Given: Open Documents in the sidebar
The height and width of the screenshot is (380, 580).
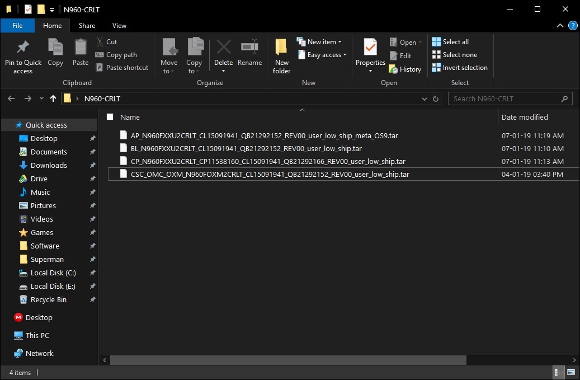Looking at the screenshot, I should (49, 152).
